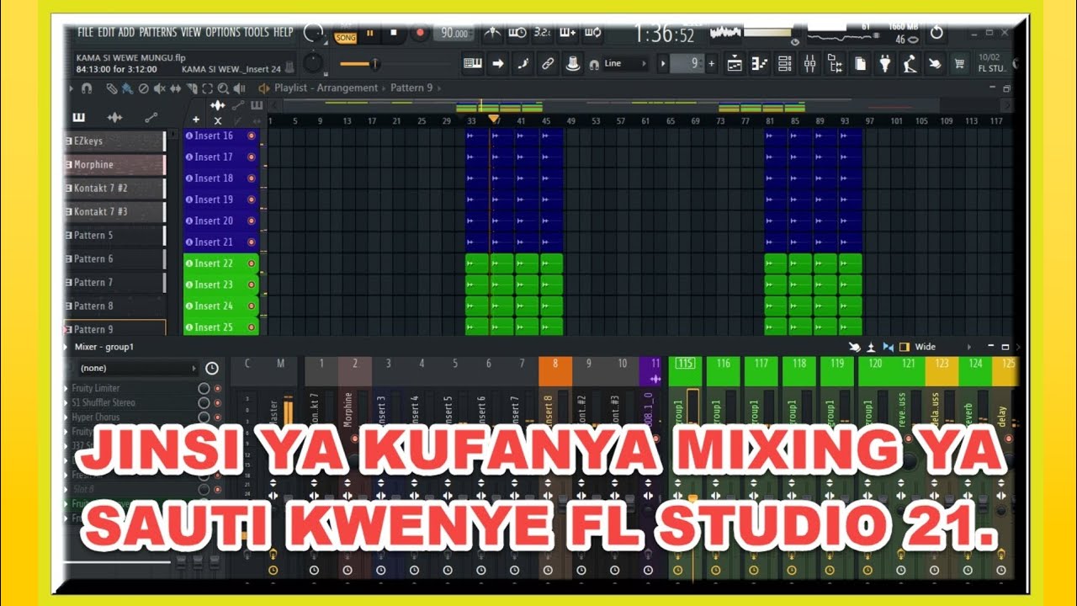Open the browser tree icon
The width and height of the screenshot is (1077, 606).
coord(836,63)
